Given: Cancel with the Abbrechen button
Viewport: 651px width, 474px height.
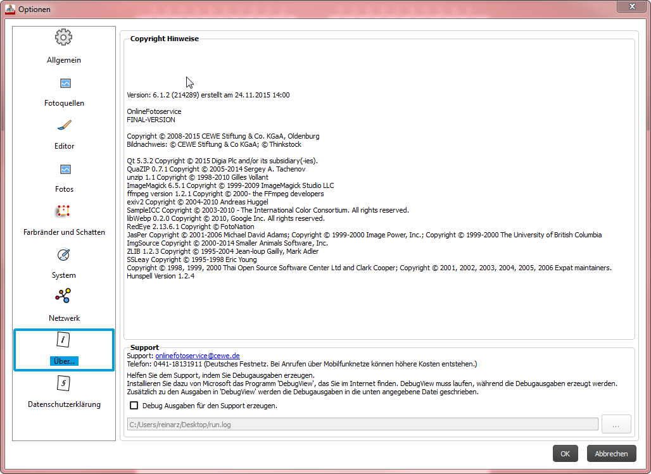Looking at the screenshot, I should tap(611, 454).
